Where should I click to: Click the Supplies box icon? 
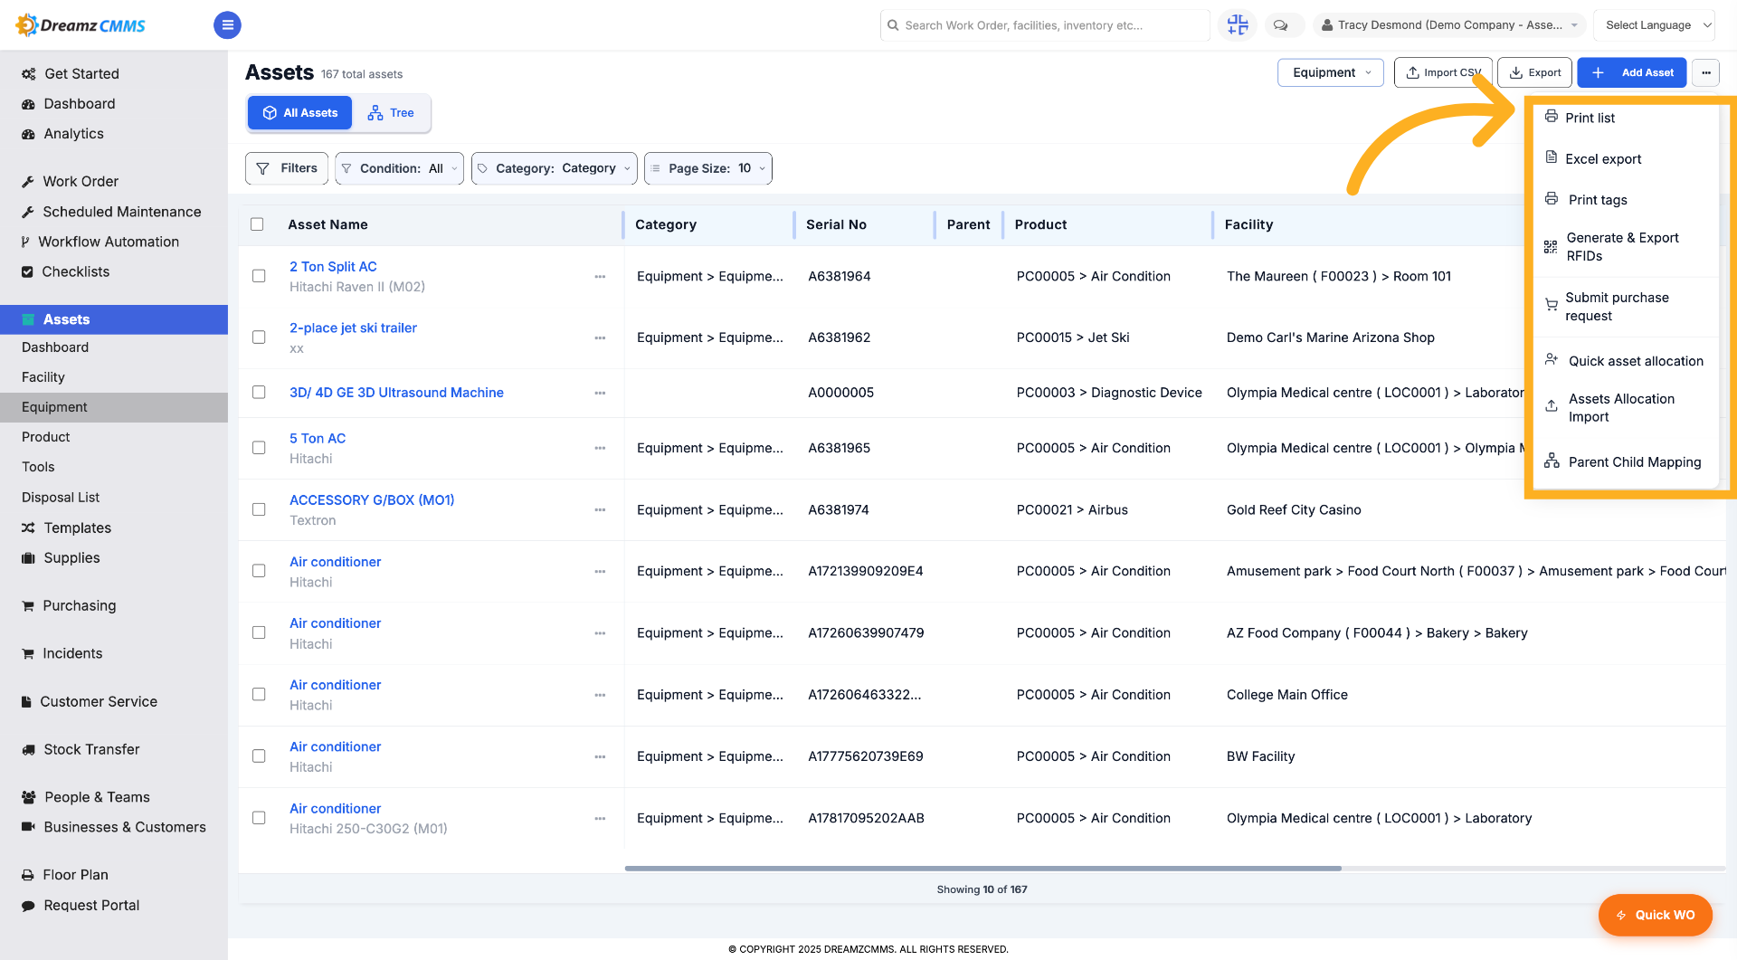(28, 558)
